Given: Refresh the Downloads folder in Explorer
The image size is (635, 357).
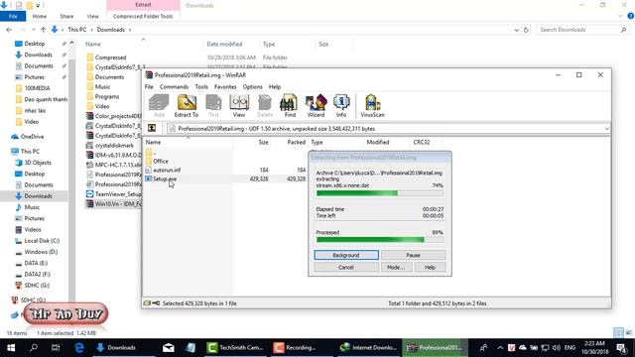Looking at the screenshot, I should click(x=526, y=30).
